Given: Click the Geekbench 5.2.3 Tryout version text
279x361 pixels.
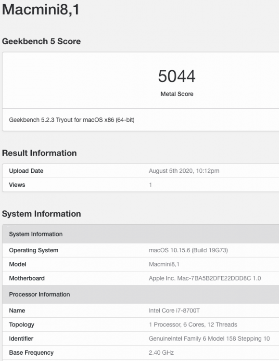Looking at the screenshot, I should (72, 120).
